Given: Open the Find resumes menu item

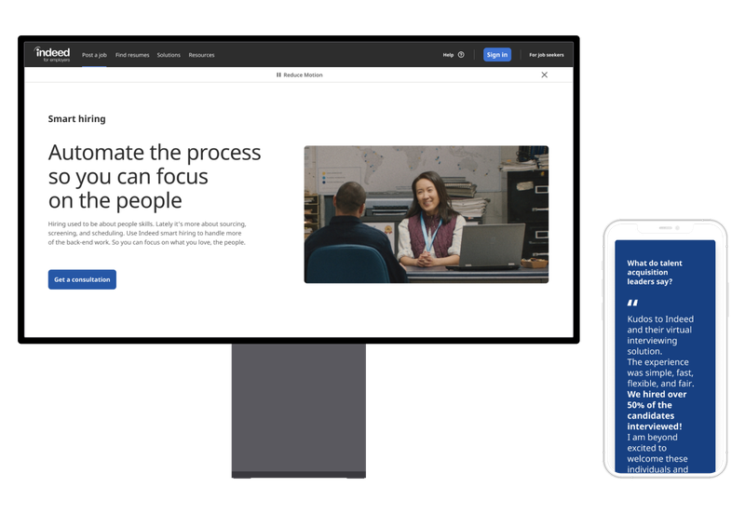Looking at the screenshot, I should (132, 55).
